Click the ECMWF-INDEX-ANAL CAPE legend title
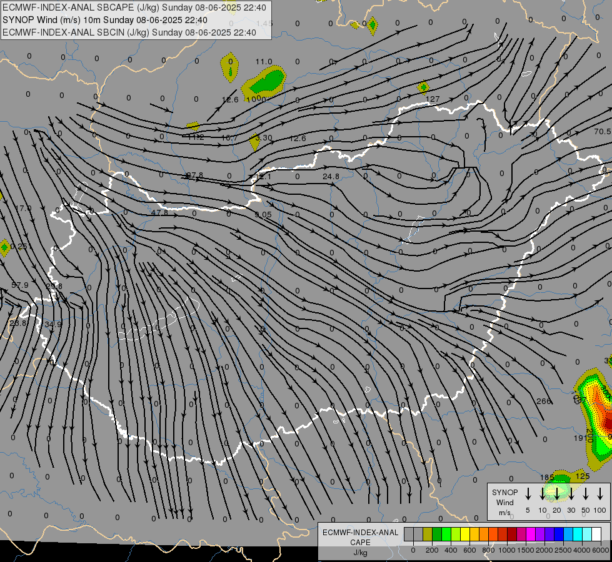This screenshot has width=612, height=562. click(x=360, y=542)
